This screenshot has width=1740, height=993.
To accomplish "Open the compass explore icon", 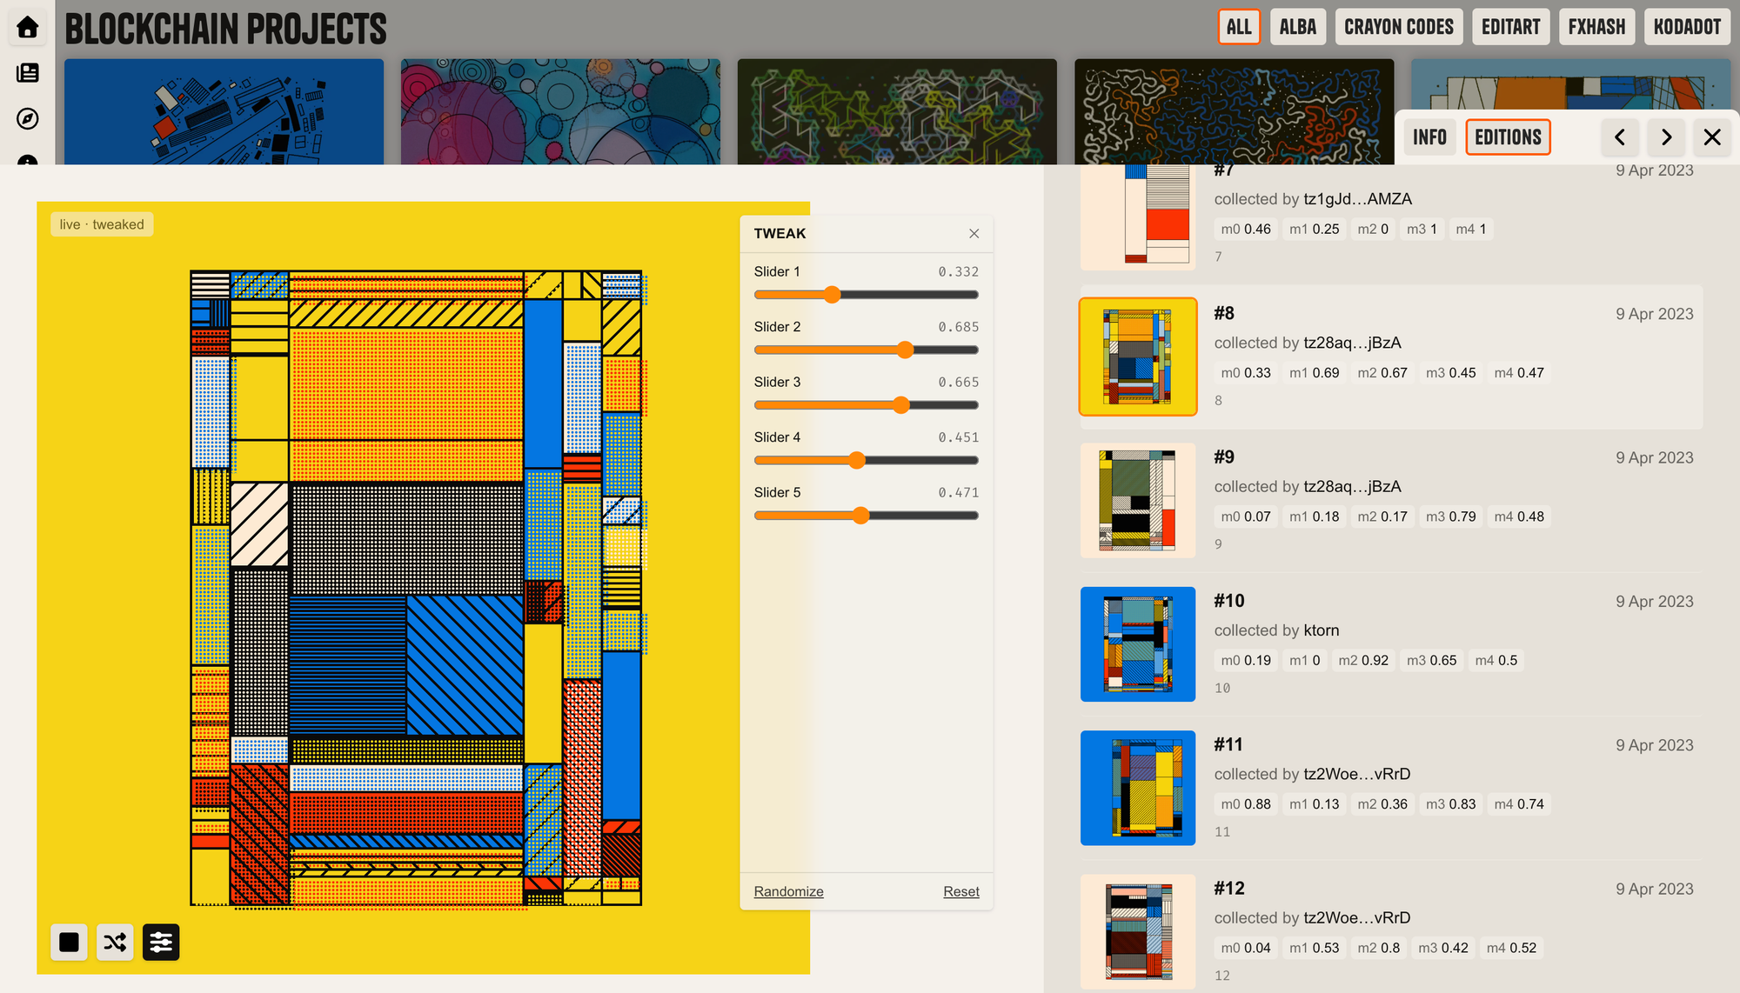I will [x=28, y=118].
